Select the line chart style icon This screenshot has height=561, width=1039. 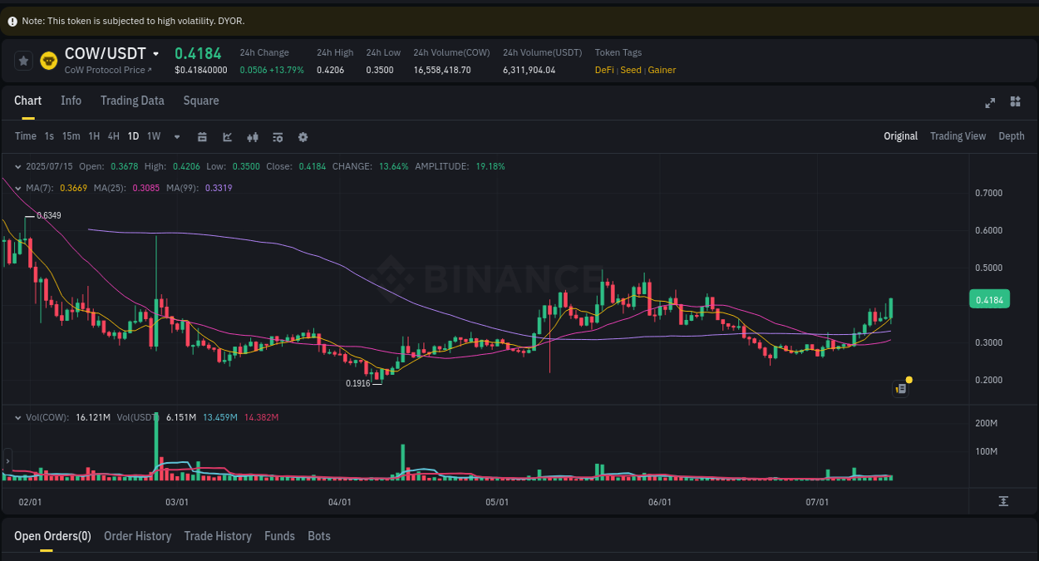[227, 136]
